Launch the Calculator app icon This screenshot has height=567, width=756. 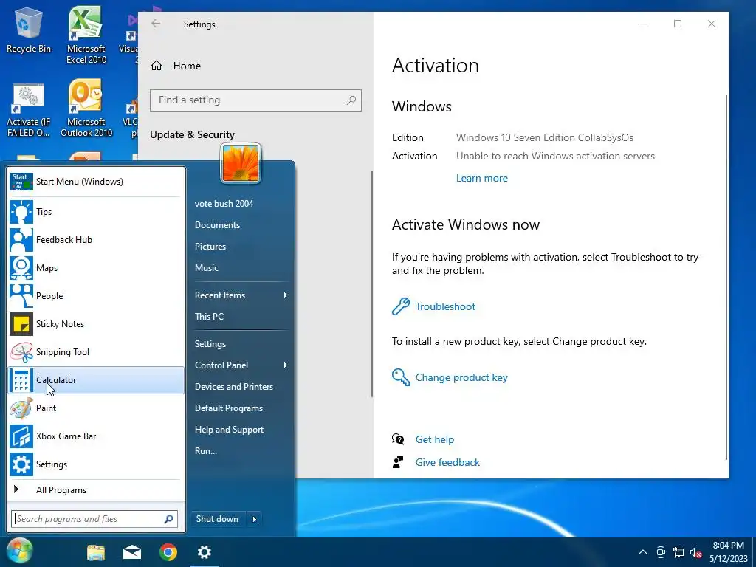pos(21,380)
